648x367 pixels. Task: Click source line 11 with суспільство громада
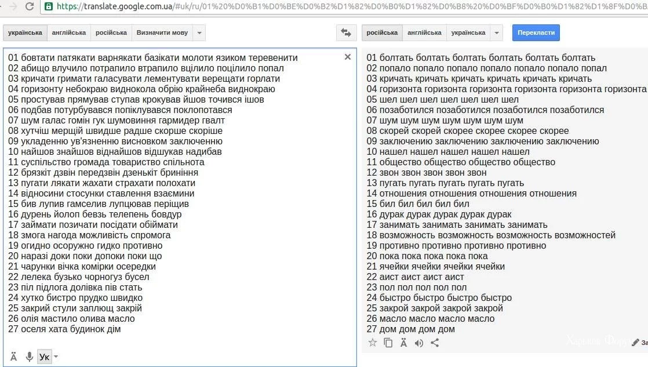106,162
